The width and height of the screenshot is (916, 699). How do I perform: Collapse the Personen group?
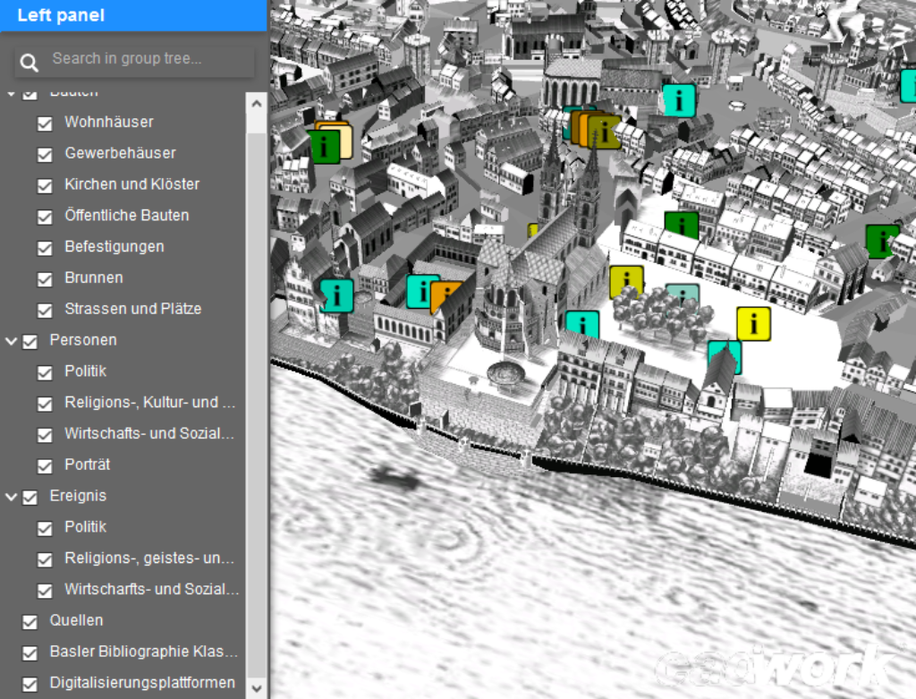pos(12,341)
